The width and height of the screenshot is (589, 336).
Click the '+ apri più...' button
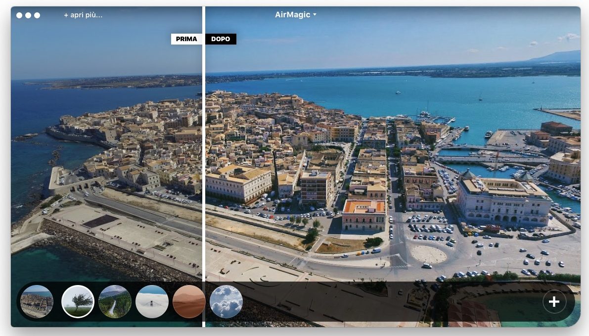[83, 15]
